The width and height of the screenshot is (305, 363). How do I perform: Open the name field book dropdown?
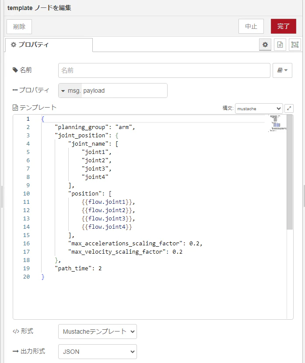coord(282,70)
